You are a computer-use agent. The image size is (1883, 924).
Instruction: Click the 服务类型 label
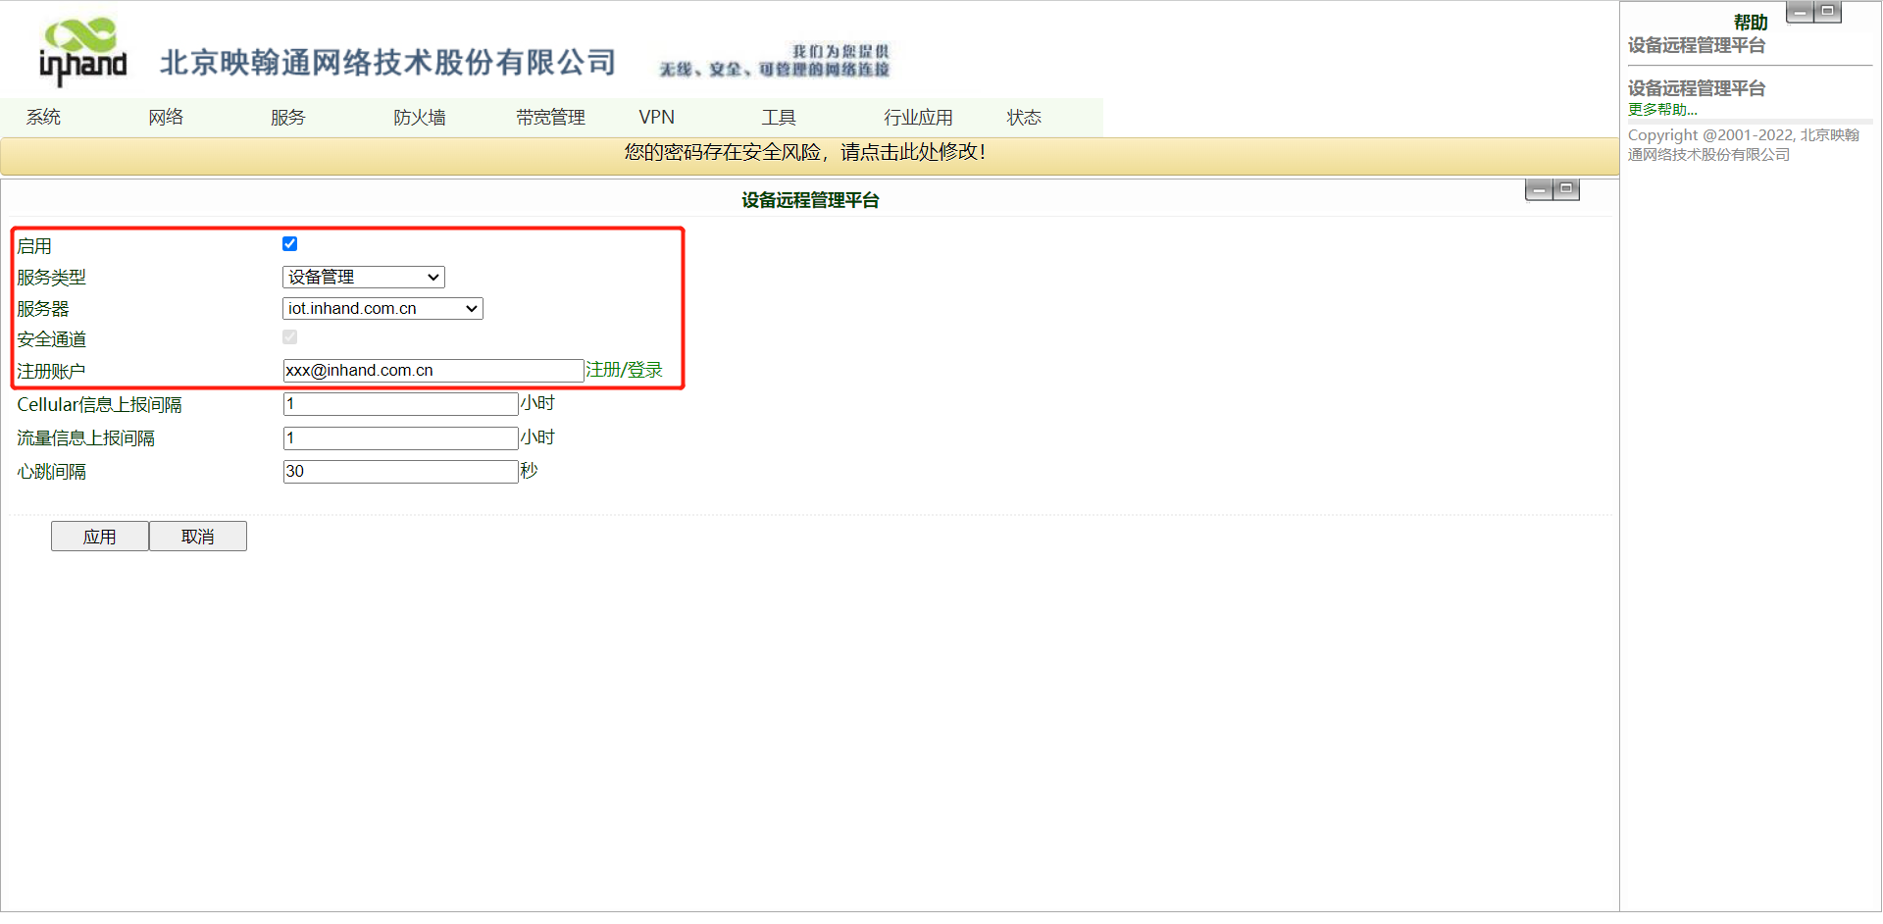[52, 278]
